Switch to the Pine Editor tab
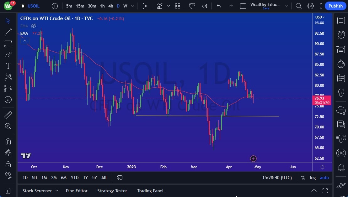The width and height of the screenshot is (348, 197). point(77,191)
